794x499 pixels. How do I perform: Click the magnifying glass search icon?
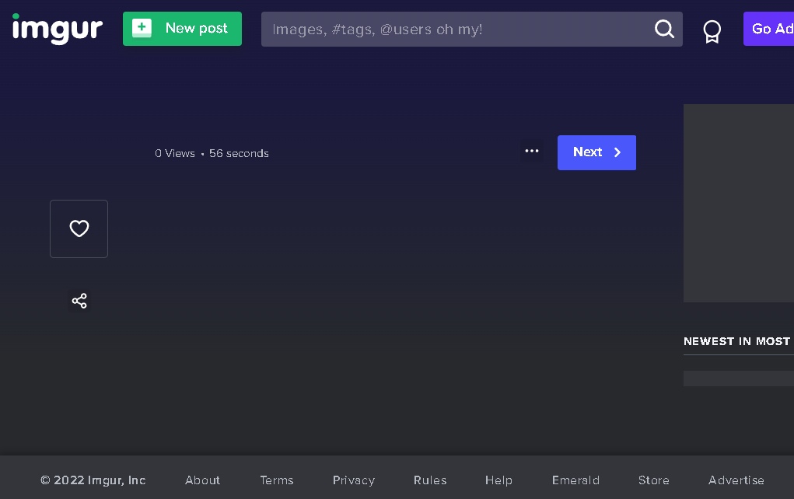pyautogui.click(x=664, y=30)
